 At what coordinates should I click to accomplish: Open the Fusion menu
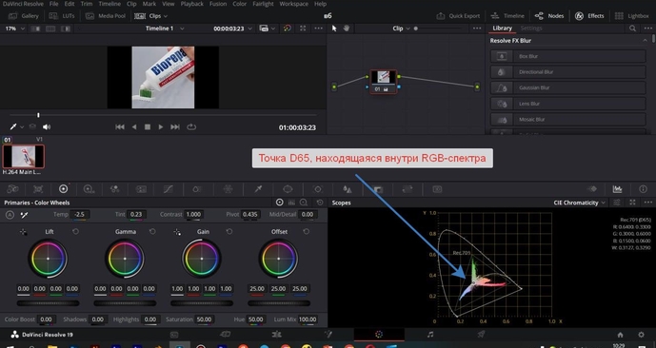[218, 4]
